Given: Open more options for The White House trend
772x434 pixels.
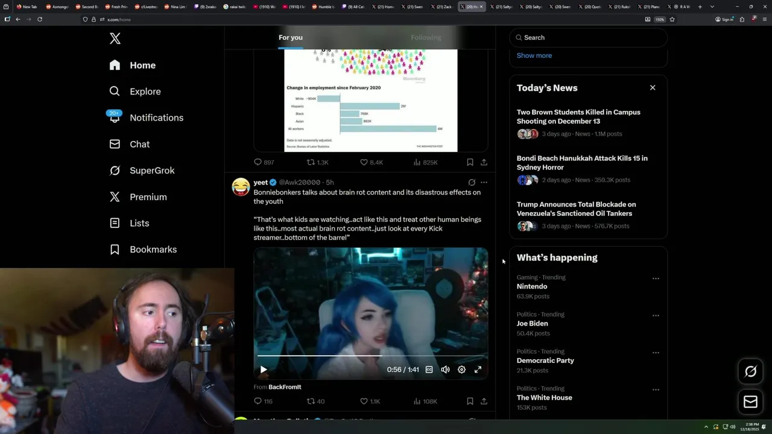Looking at the screenshot, I should [x=656, y=389].
